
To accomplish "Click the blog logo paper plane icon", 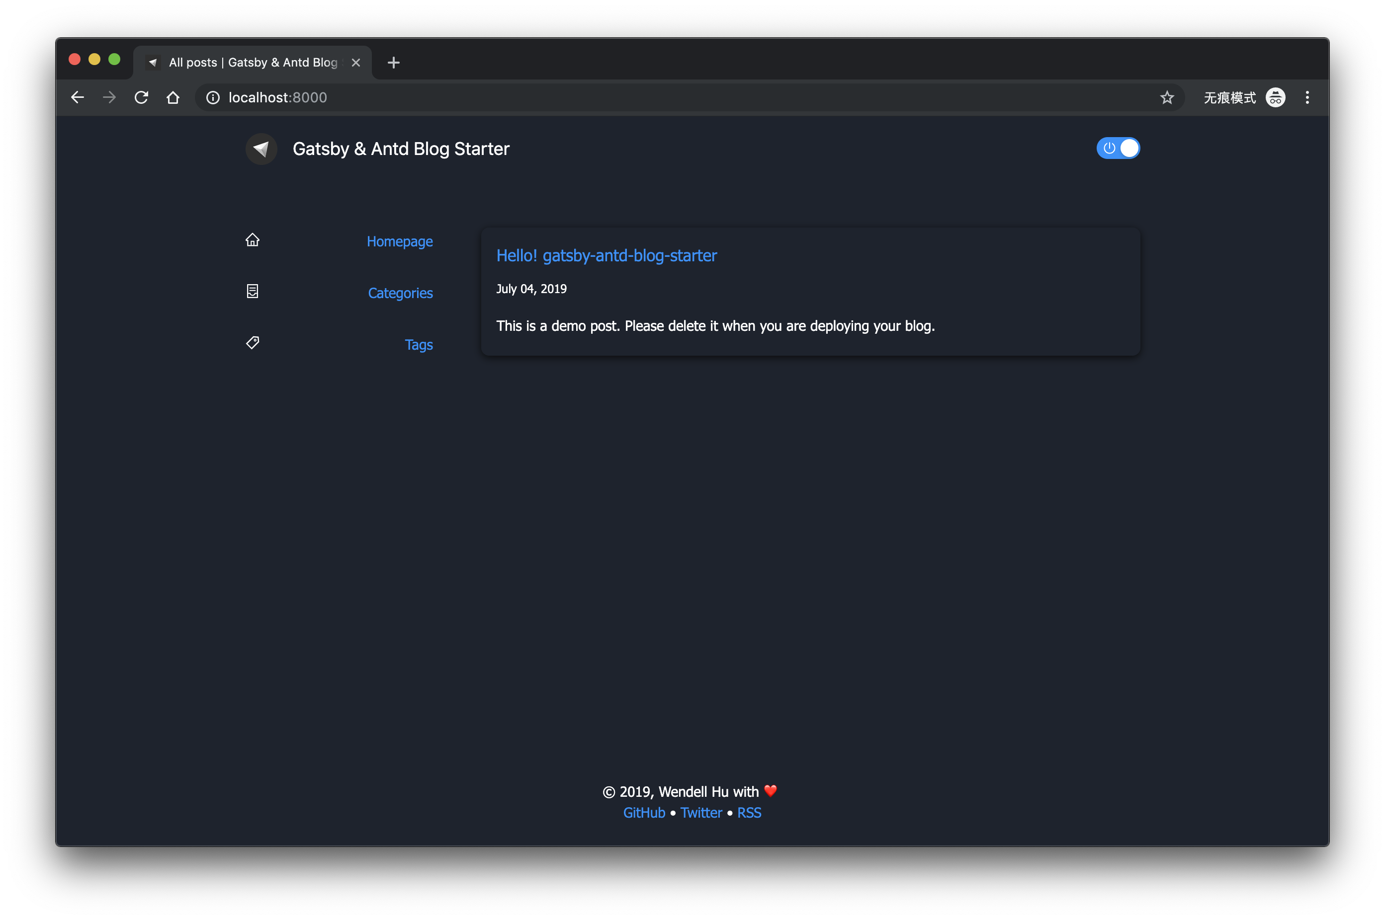I will click(261, 149).
